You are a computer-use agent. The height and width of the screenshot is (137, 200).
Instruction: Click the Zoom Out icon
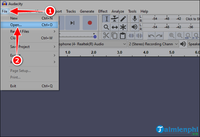point(180,36)
